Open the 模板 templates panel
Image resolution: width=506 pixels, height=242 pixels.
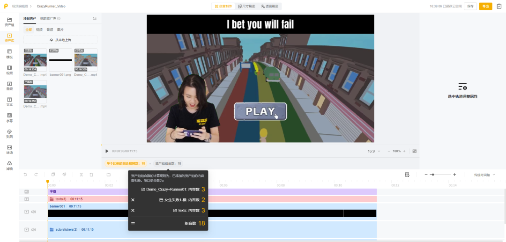(x=9, y=54)
